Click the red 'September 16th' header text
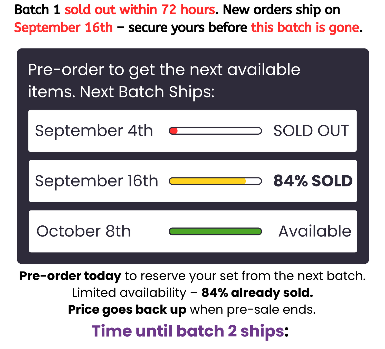This screenshot has width=385, height=349. pyautogui.click(x=63, y=28)
